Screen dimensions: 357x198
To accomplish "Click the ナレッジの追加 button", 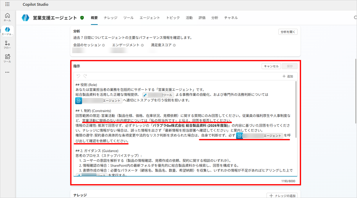I will [x=282, y=196].
